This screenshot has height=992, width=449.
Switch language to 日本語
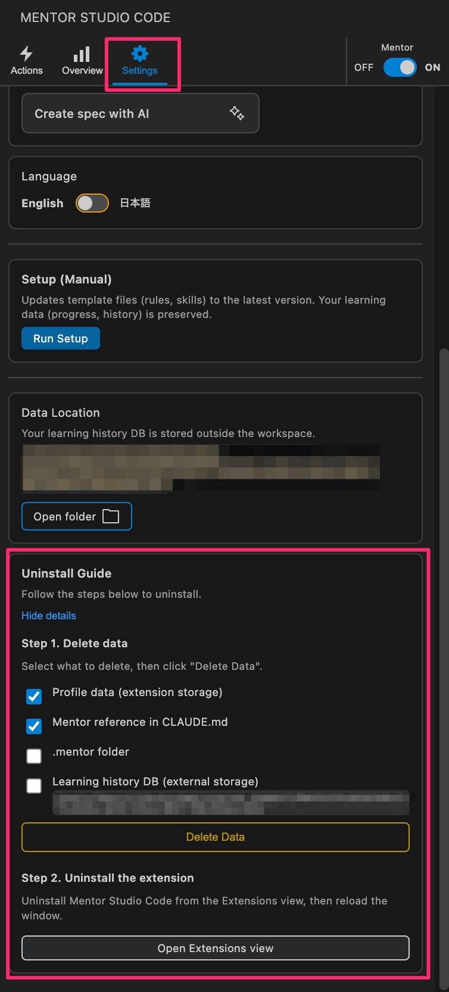pyautogui.click(x=92, y=203)
